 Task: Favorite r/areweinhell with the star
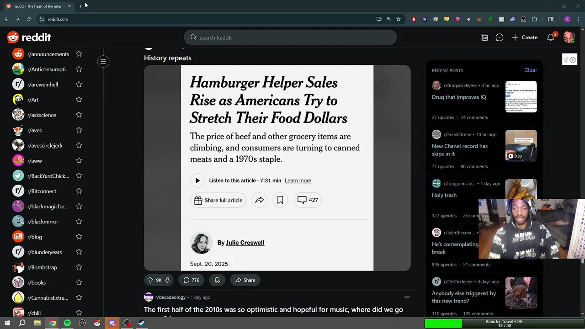79,85
